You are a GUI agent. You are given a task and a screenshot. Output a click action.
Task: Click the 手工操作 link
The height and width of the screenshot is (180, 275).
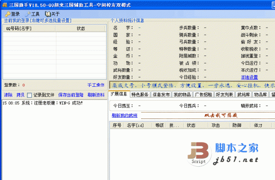[96, 85]
